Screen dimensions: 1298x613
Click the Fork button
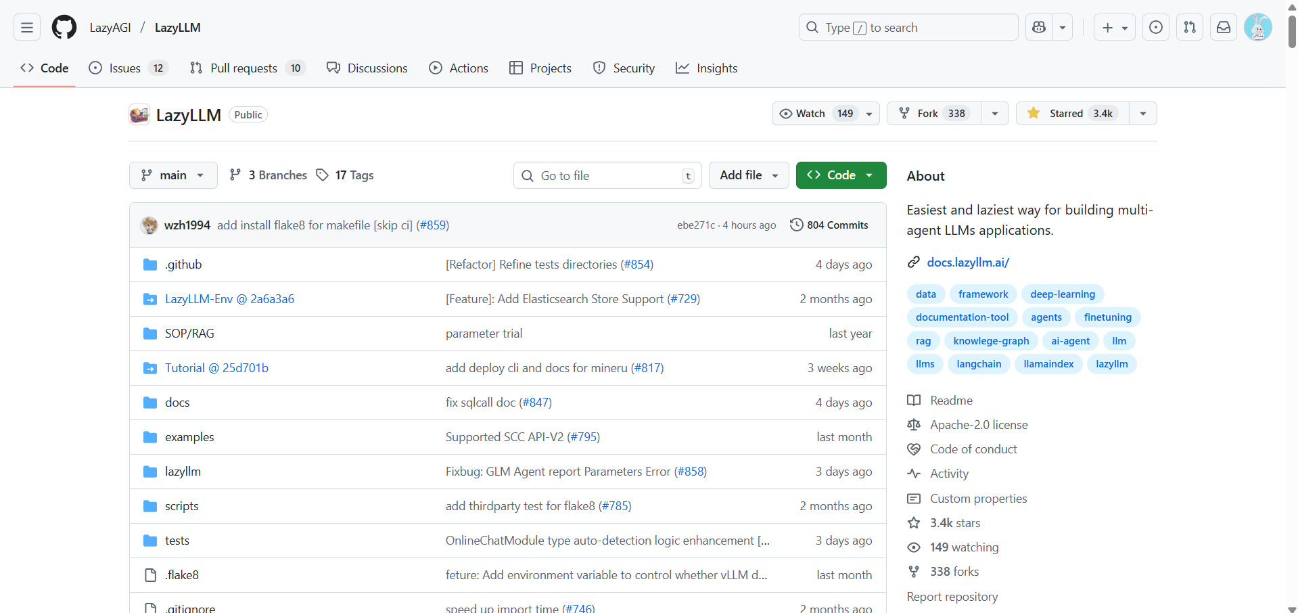click(x=934, y=114)
